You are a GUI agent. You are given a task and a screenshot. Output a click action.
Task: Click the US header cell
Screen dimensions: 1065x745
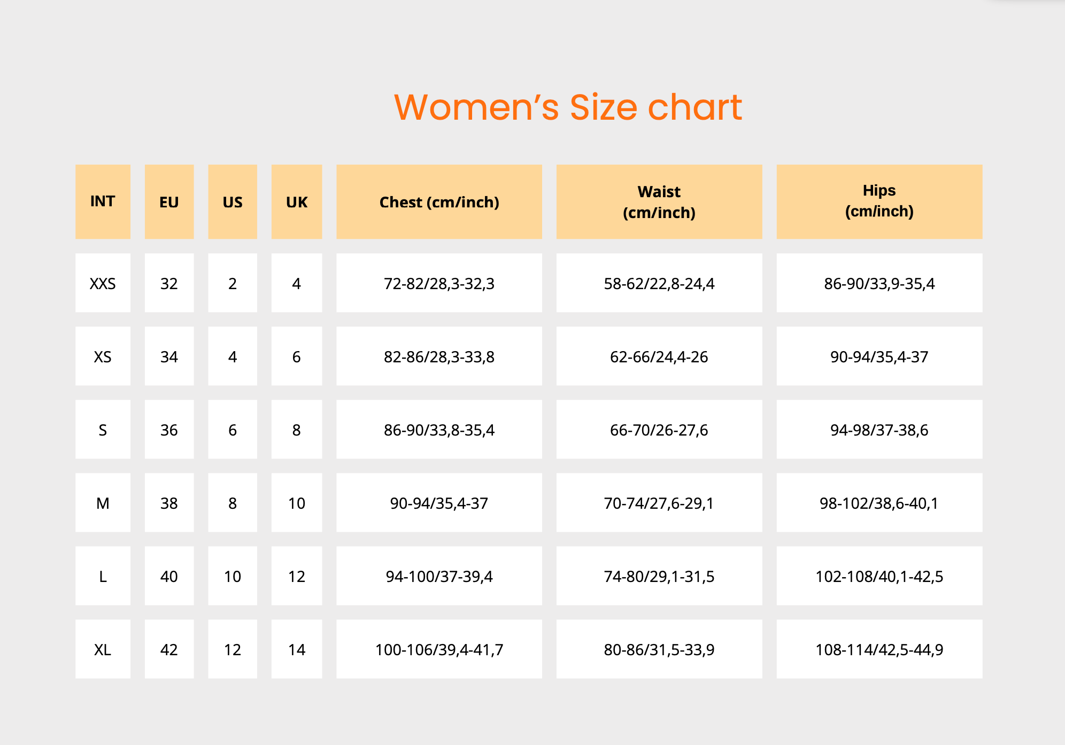click(x=233, y=202)
